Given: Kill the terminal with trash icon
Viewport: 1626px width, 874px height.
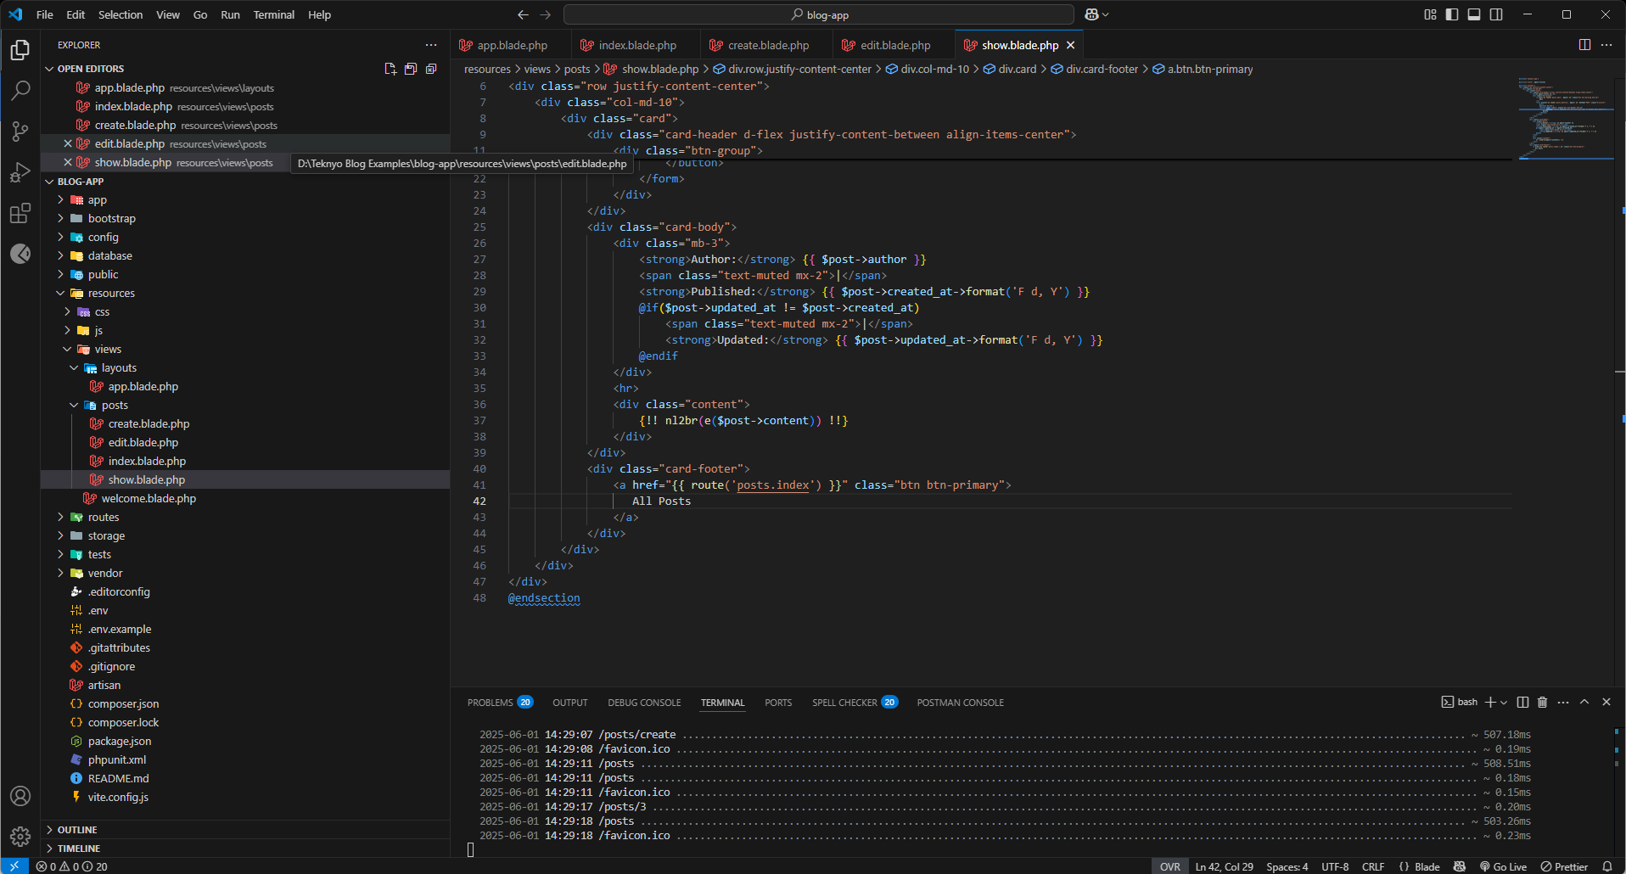Looking at the screenshot, I should click(x=1543, y=702).
